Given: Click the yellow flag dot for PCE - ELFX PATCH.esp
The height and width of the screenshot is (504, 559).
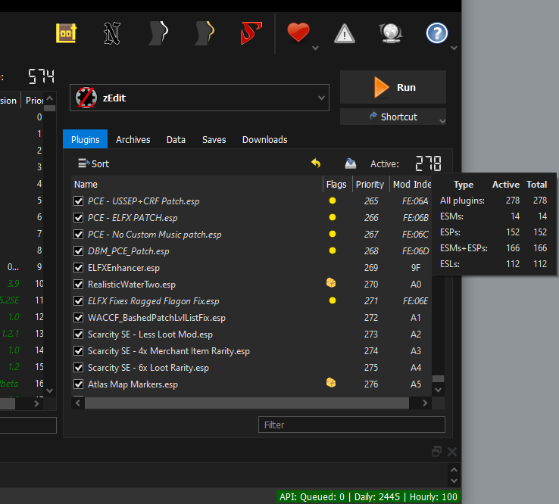Looking at the screenshot, I should coord(333,217).
